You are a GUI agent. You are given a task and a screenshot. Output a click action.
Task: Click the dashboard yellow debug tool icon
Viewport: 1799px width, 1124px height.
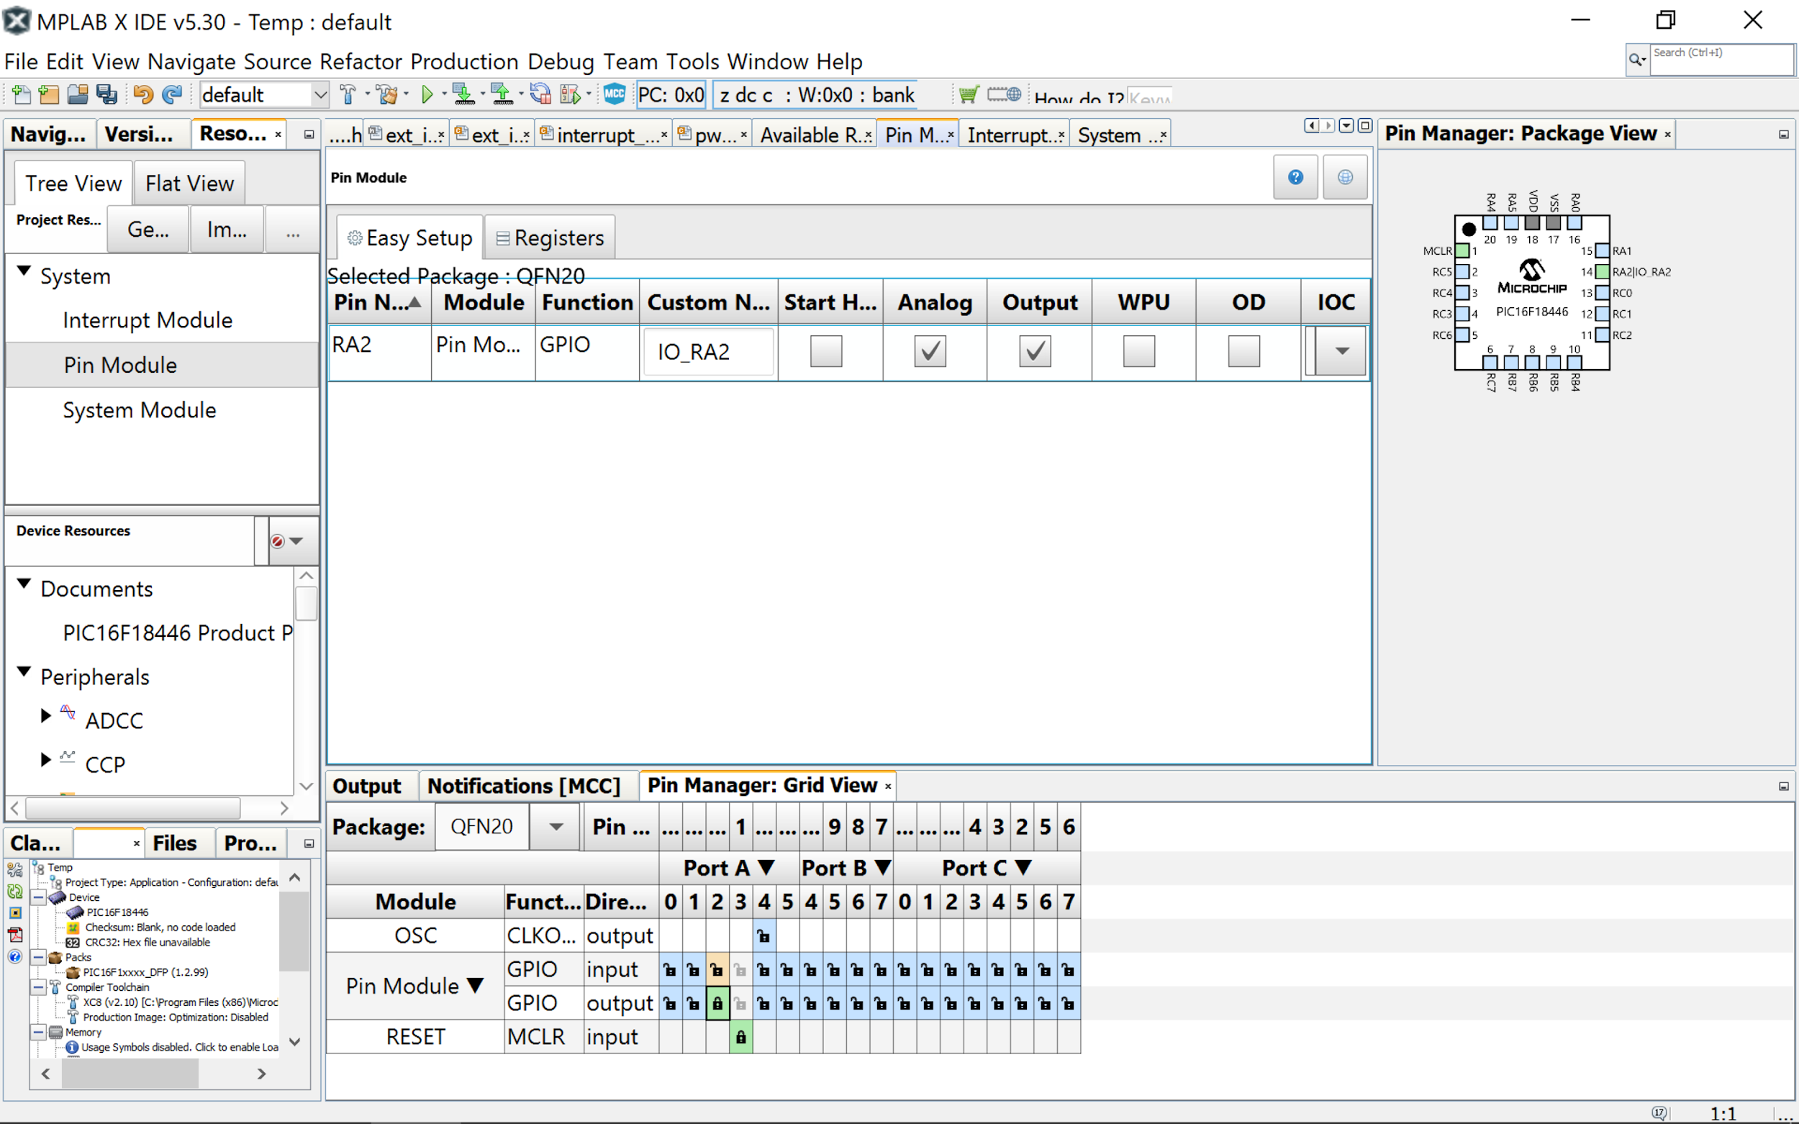coord(15,913)
